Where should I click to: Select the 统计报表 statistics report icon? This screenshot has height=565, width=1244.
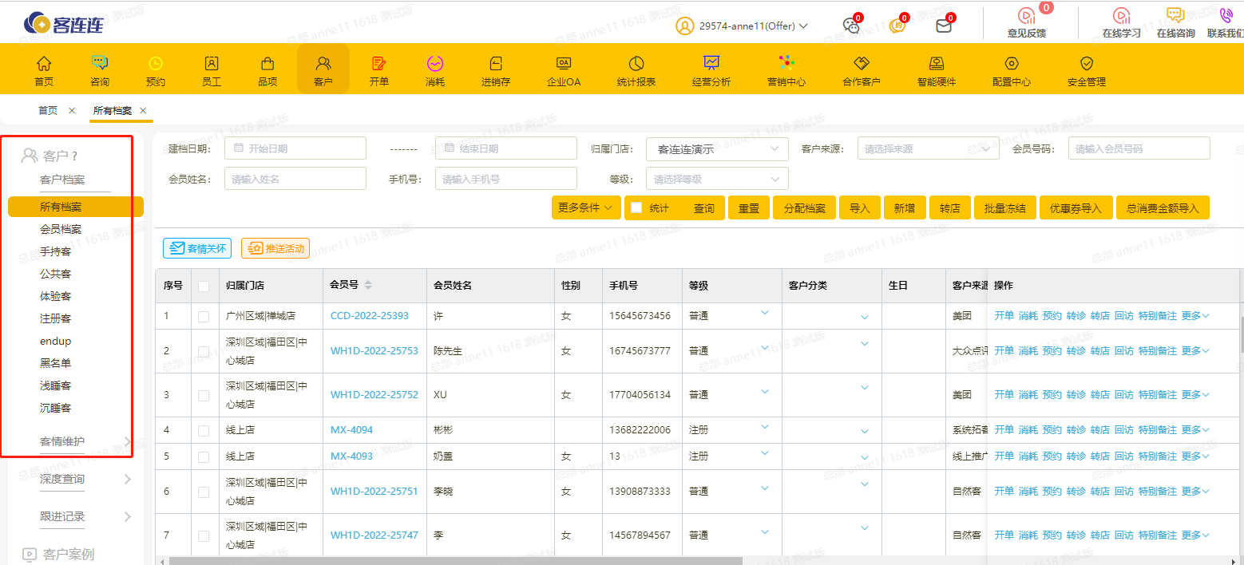click(x=636, y=64)
